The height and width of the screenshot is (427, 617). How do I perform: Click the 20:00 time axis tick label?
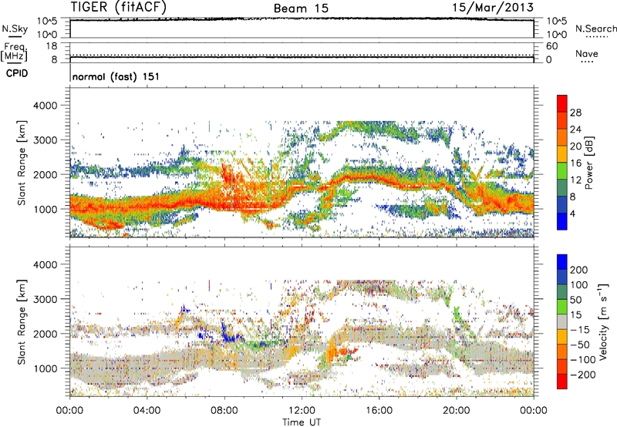point(456,411)
